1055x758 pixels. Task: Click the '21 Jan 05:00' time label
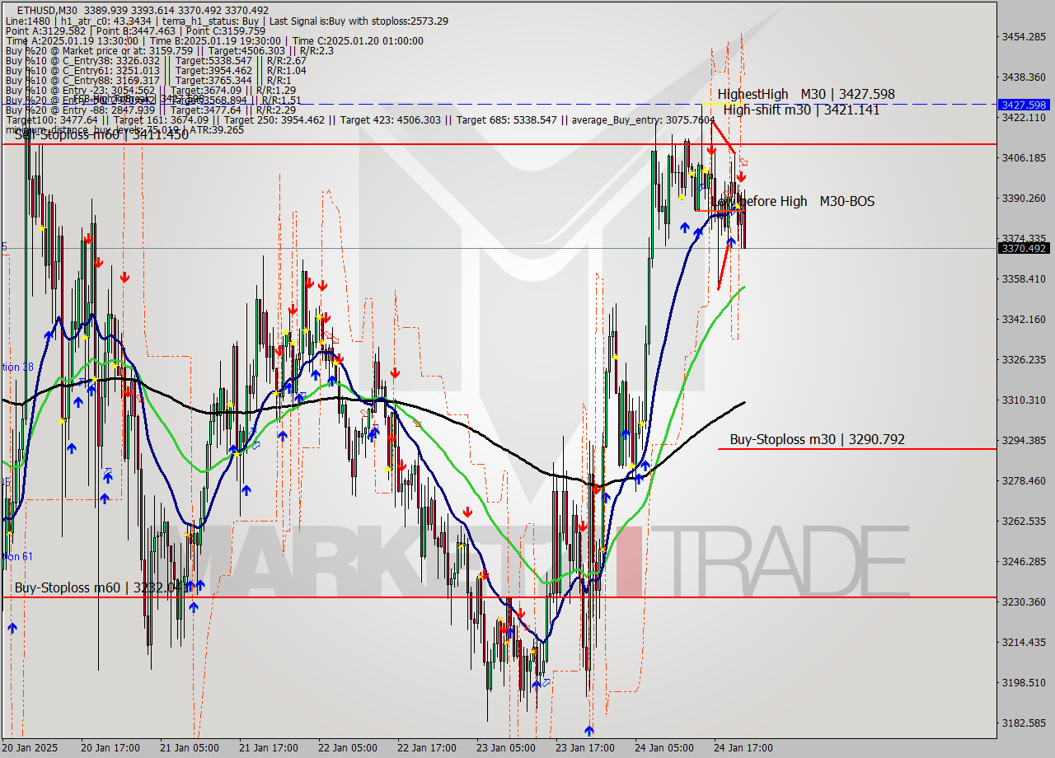coord(191,748)
